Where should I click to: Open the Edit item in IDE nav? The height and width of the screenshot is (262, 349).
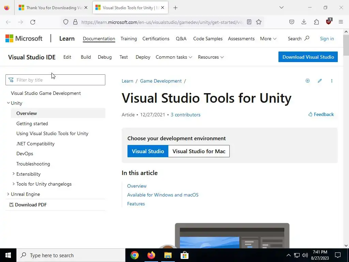click(67, 57)
